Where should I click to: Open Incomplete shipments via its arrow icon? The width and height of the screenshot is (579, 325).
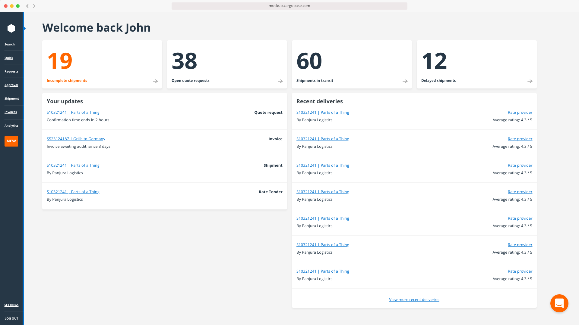(155, 81)
